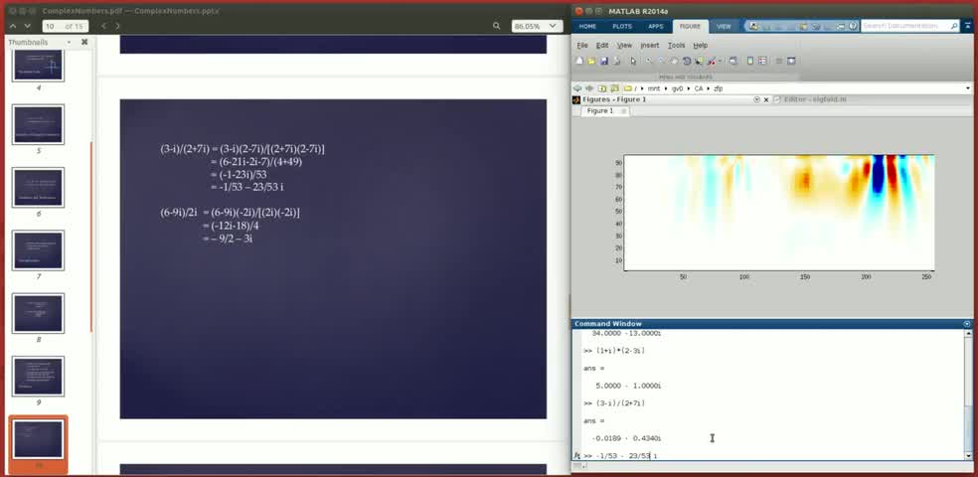Open the PDF viewer search tool
Screen dimensions: 978x477
point(497,26)
